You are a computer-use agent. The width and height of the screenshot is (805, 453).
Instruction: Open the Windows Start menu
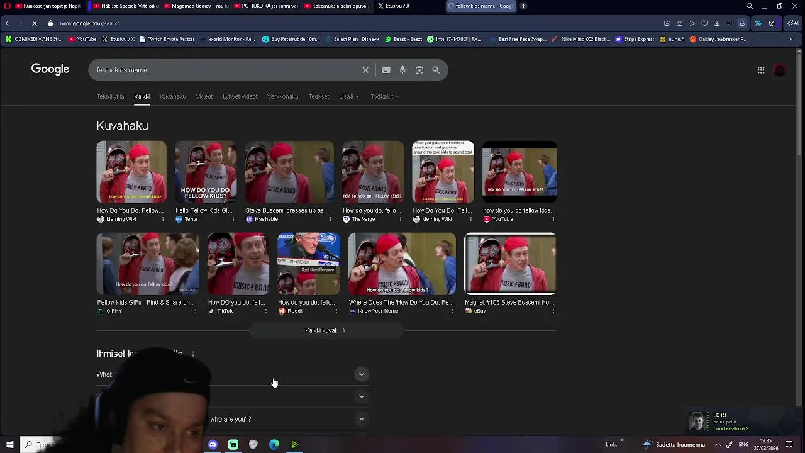click(x=9, y=445)
